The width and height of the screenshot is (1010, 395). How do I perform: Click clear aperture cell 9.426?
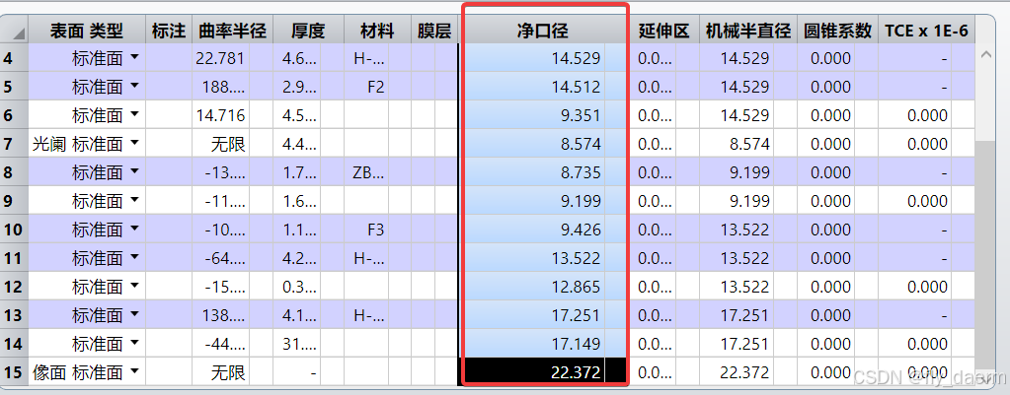pos(535,230)
